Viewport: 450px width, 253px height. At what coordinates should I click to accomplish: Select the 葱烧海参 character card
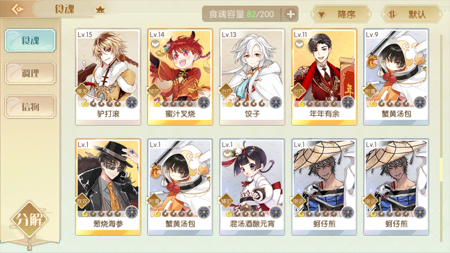click(108, 187)
